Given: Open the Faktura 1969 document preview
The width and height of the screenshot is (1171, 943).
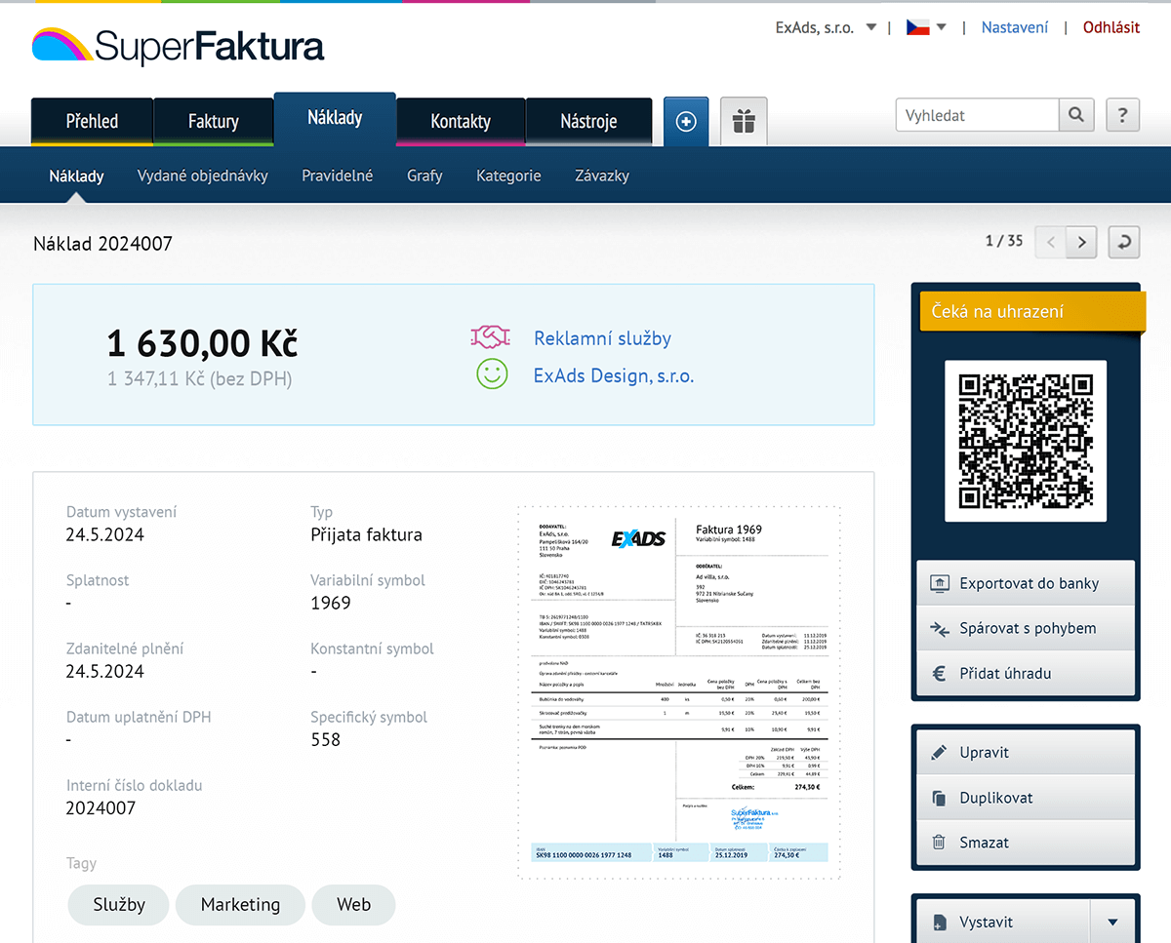Looking at the screenshot, I should coord(679,693).
